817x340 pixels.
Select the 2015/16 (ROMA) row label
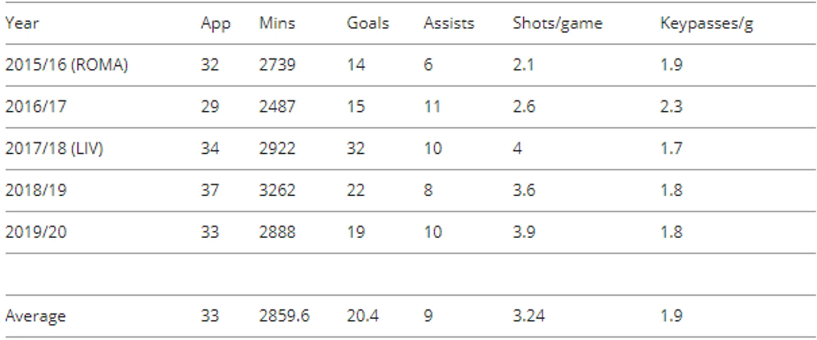[x=67, y=65]
